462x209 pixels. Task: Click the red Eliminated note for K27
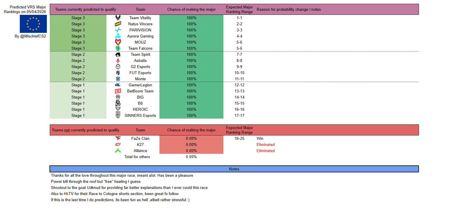[265, 144]
